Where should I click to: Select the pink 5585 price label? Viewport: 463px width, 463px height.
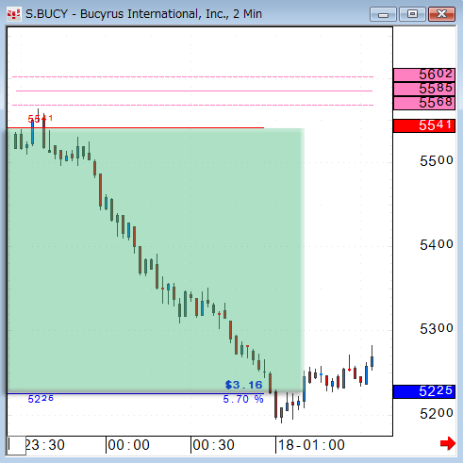click(x=424, y=89)
